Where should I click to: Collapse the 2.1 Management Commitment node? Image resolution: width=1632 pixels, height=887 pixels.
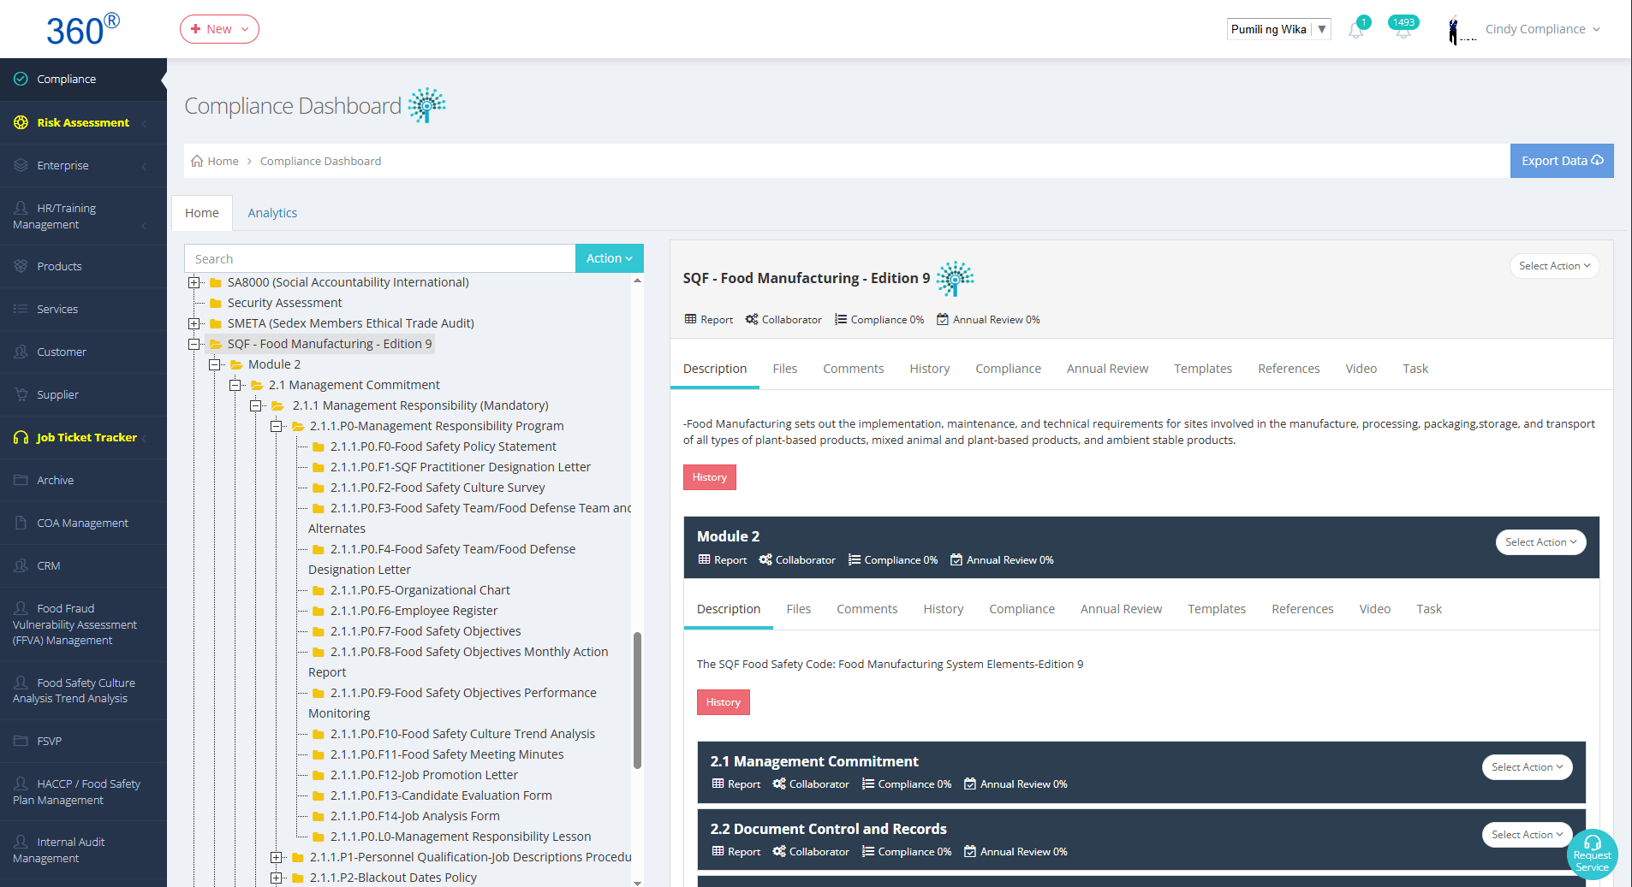pos(235,385)
